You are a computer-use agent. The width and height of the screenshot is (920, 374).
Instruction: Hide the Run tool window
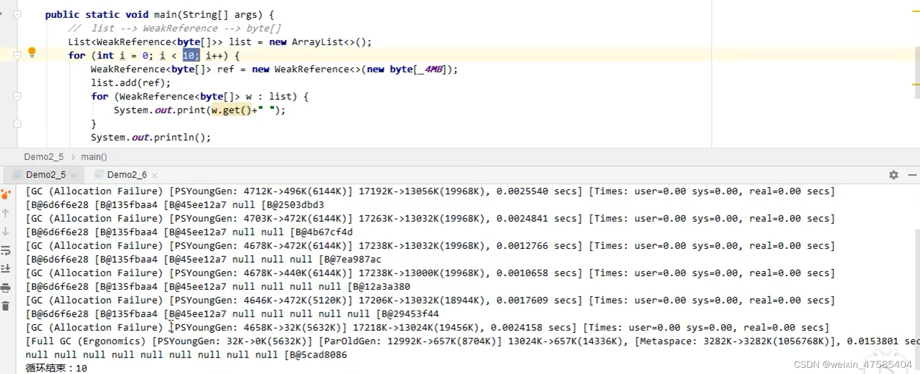point(912,175)
